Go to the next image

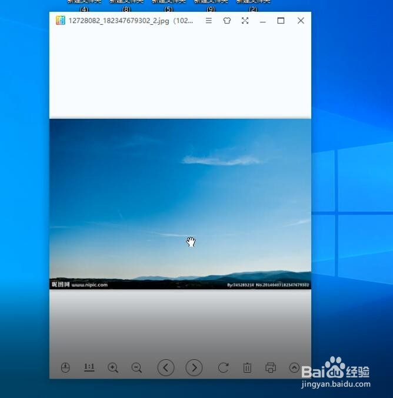tap(194, 367)
